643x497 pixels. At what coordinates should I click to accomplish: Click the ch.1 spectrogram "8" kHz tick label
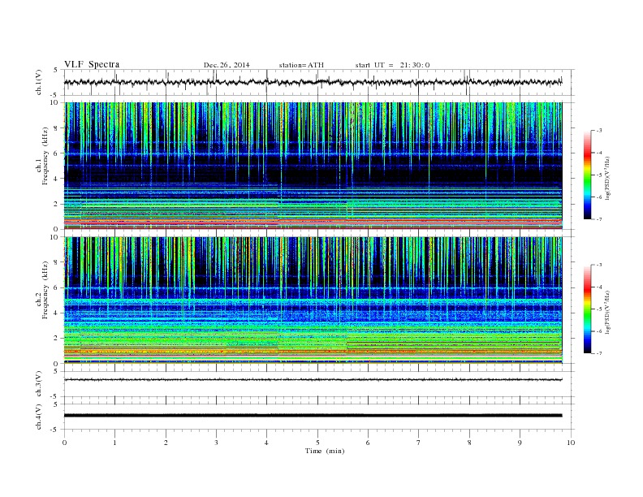56,128
